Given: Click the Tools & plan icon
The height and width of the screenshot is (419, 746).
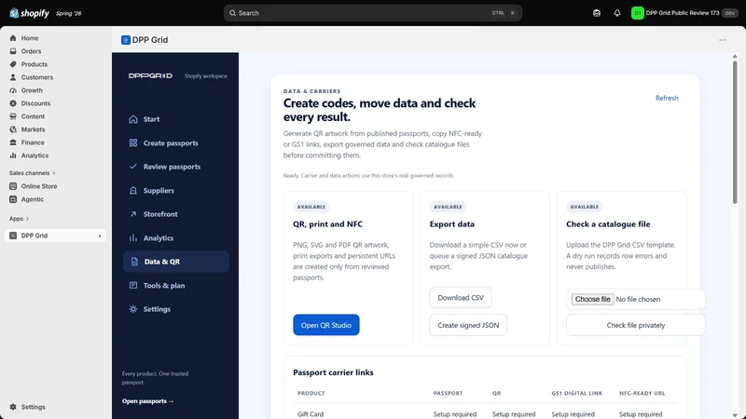Looking at the screenshot, I should point(133,286).
